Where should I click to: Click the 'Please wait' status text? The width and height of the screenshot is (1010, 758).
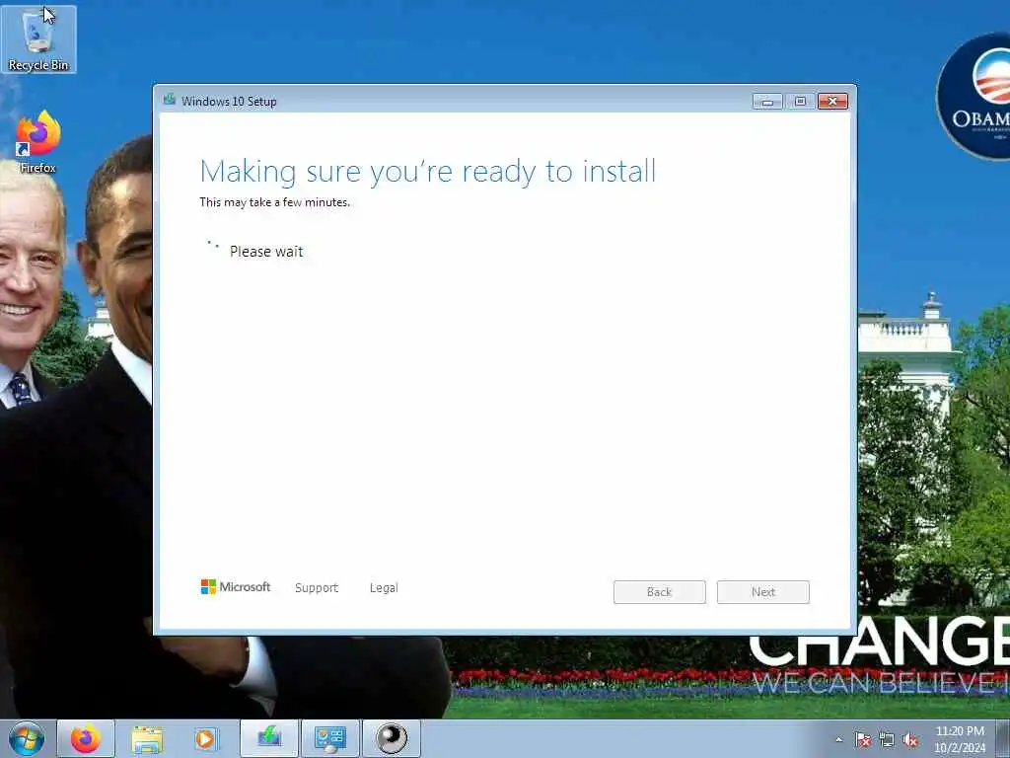coord(266,252)
